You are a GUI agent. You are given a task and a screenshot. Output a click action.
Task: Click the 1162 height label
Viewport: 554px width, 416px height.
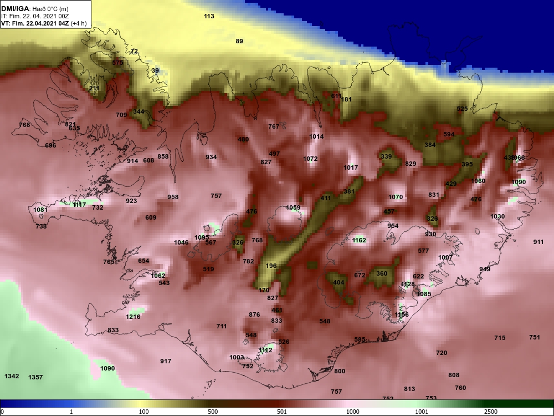tap(359, 240)
